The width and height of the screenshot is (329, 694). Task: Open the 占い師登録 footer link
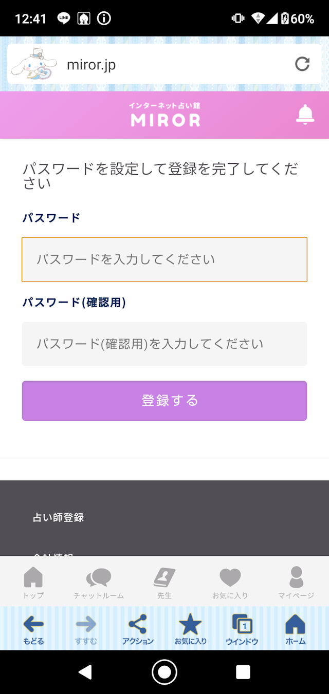(x=59, y=517)
